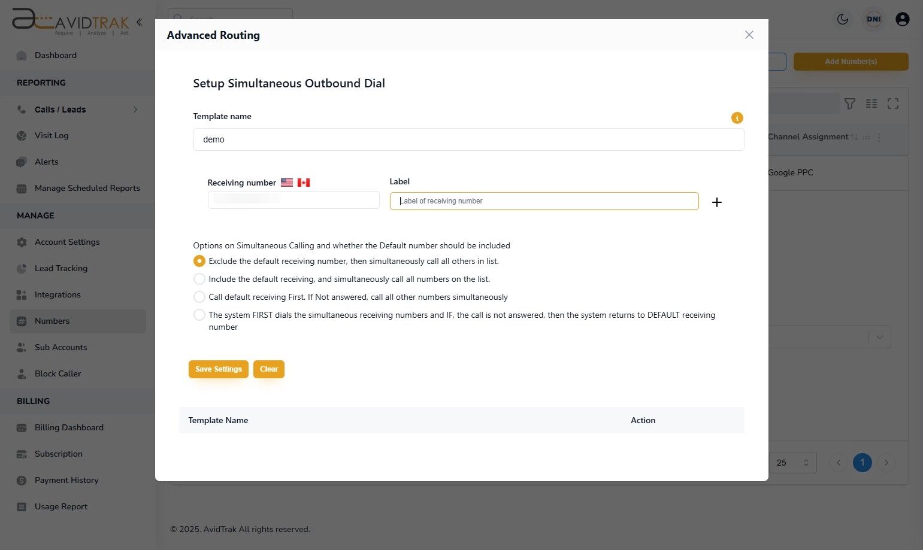Choose the 'Call default receiving First' option

pyautogui.click(x=199, y=297)
